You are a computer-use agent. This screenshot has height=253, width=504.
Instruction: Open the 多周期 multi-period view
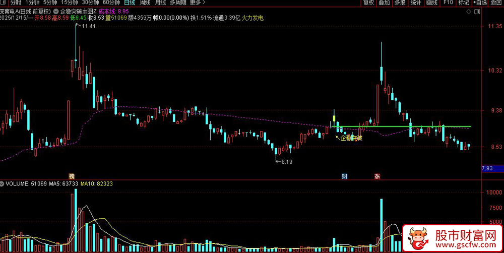pyautogui.click(x=178, y=3)
